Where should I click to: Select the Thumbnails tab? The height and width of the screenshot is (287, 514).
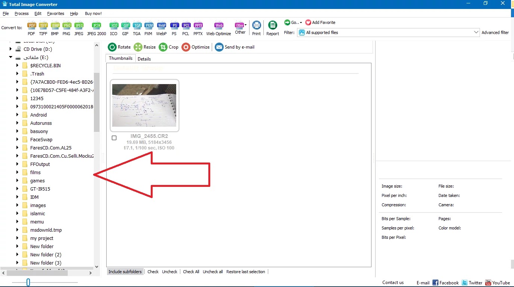[x=120, y=58]
